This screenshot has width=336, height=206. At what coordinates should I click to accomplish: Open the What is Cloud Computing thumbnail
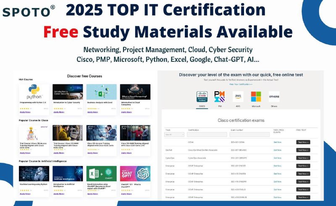pos(135,92)
